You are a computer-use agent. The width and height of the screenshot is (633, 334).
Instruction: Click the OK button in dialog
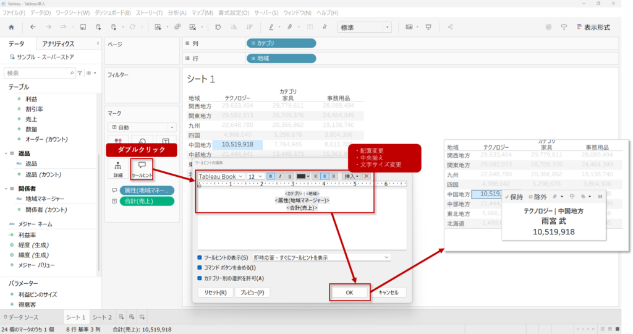coord(350,293)
